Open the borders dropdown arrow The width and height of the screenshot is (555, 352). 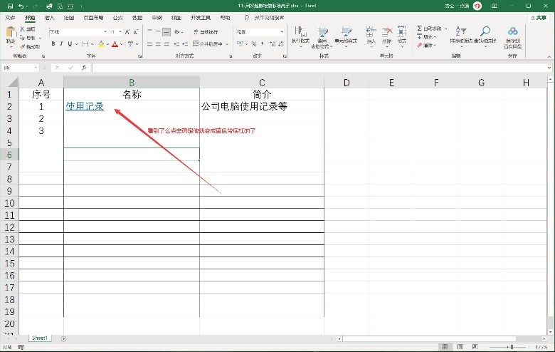pyautogui.click(x=92, y=44)
